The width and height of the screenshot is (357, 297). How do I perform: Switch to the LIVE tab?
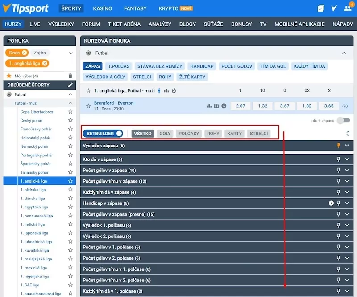pos(35,24)
